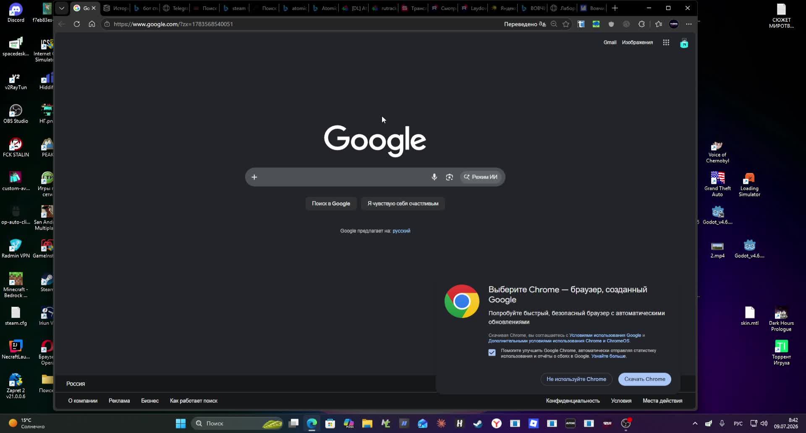The height and width of the screenshot is (433, 806).
Task: Open the Изображения images link
Action: click(637, 42)
